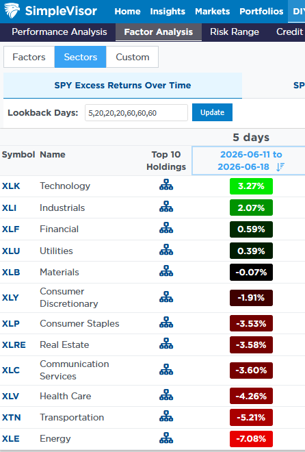Click the XLP symbol link
305x452 pixels.
click(11, 324)
